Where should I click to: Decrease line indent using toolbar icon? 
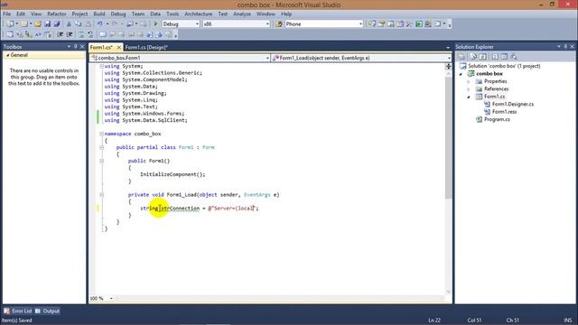click(x=61, y=34)
